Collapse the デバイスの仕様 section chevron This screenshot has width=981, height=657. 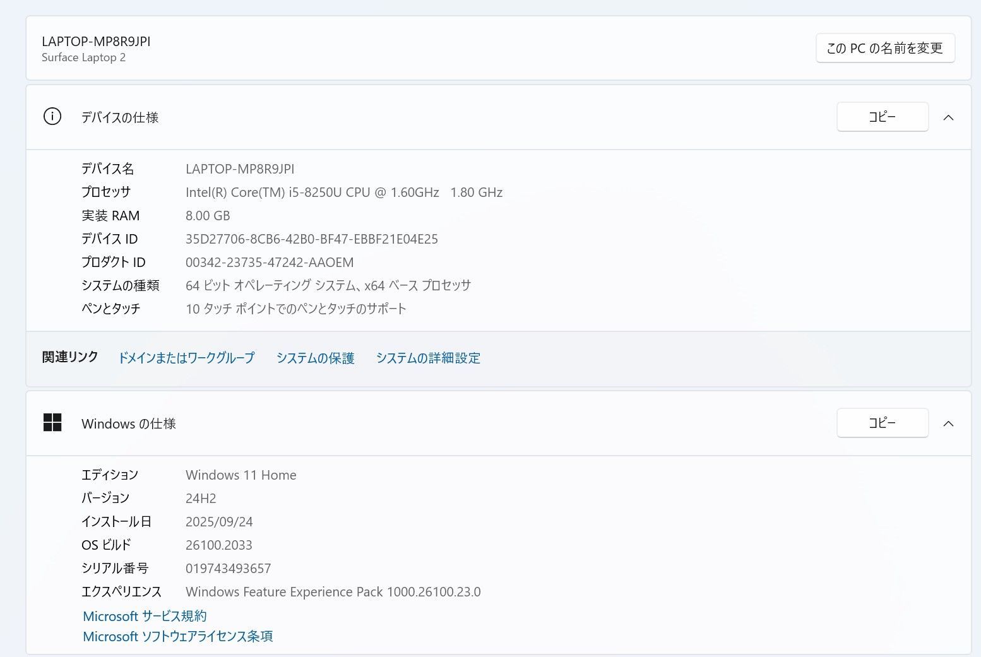click(948, 117)
